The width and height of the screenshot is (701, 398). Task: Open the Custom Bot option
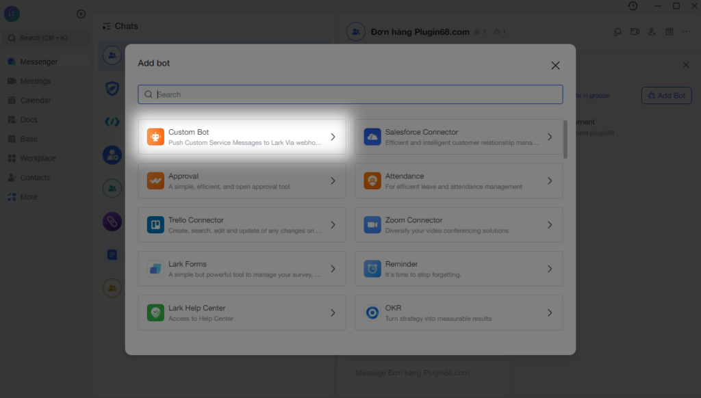point(242,137)
